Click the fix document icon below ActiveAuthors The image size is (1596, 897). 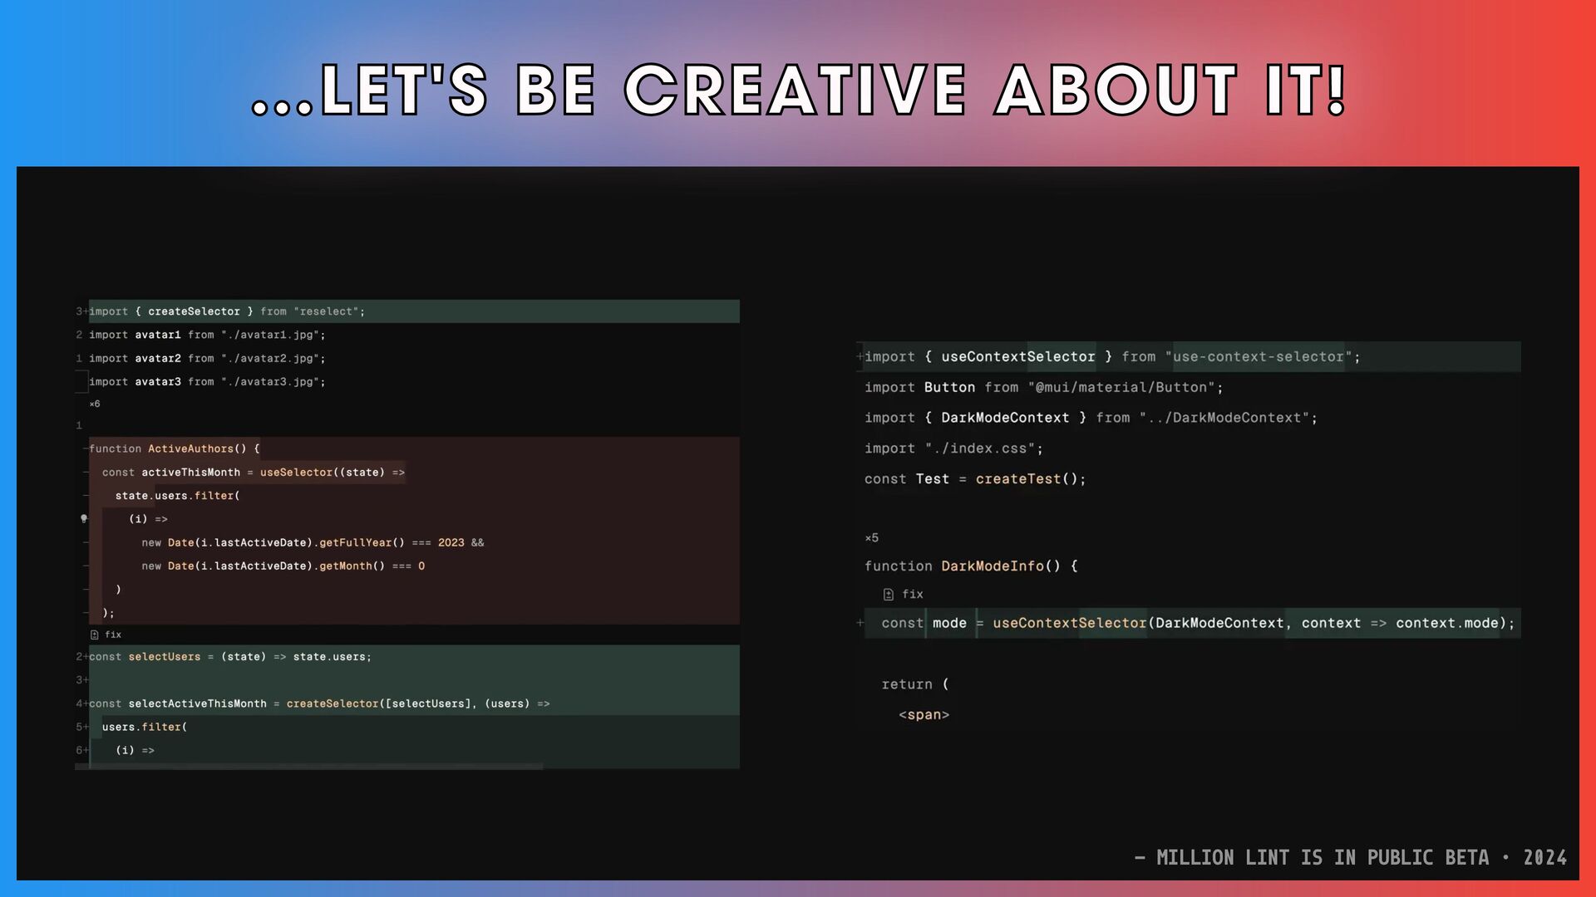click(x=95, y=635)
